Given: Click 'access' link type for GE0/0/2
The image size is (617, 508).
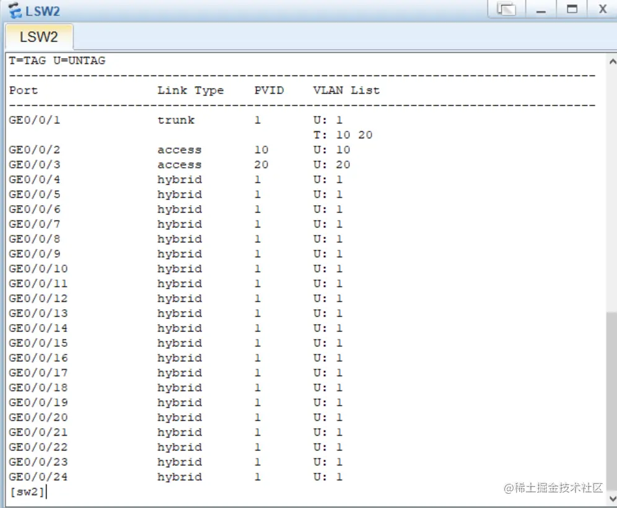Looking at the screenshot, I should 180,150.
